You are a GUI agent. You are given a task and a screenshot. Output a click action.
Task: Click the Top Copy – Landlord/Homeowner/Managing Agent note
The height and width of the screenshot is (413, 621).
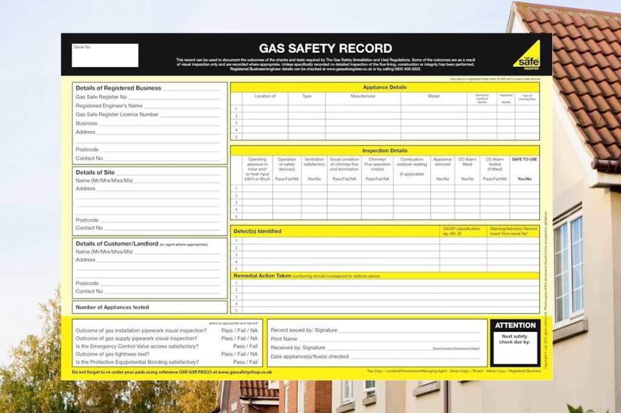tap(407, 371)
